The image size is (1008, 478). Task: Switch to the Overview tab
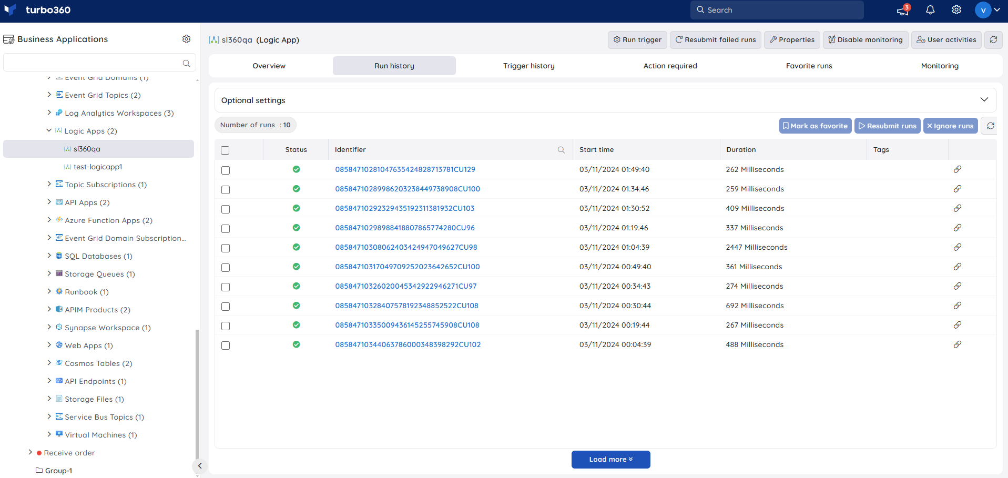tap(269, 66)
